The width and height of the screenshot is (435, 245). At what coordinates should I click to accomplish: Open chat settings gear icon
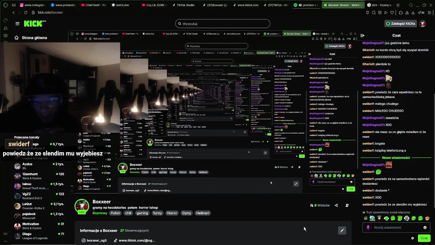(x=413, y=238)
